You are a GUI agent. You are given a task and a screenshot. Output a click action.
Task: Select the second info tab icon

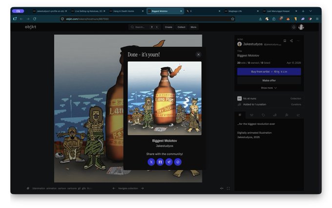[251, 115]
